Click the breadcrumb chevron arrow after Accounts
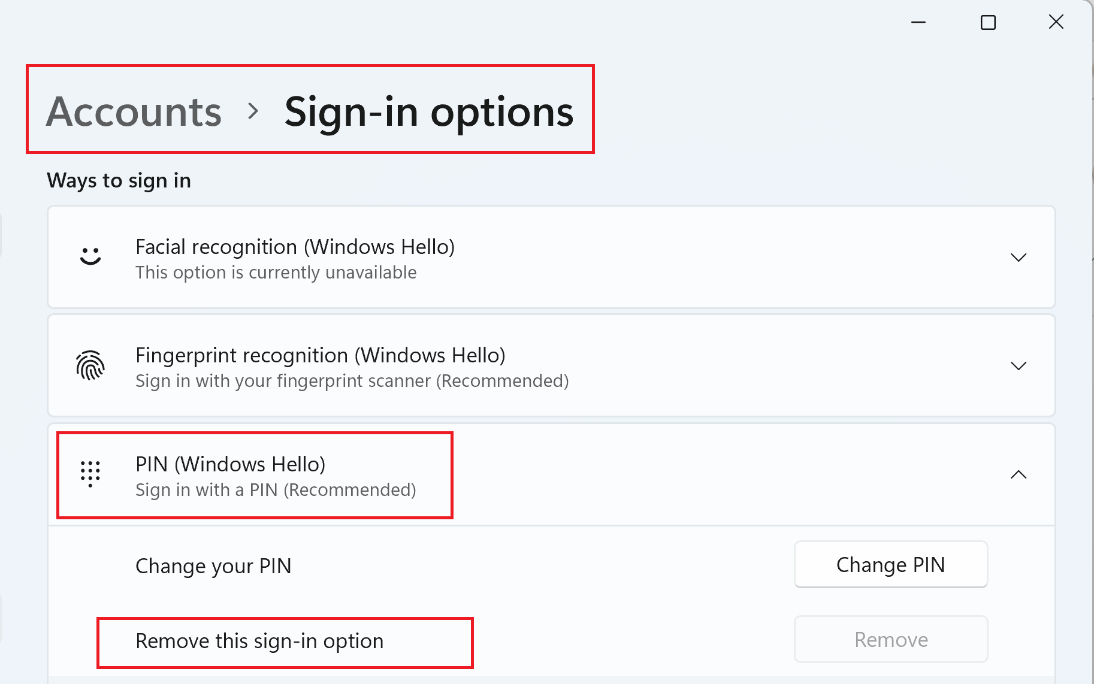 253,111
